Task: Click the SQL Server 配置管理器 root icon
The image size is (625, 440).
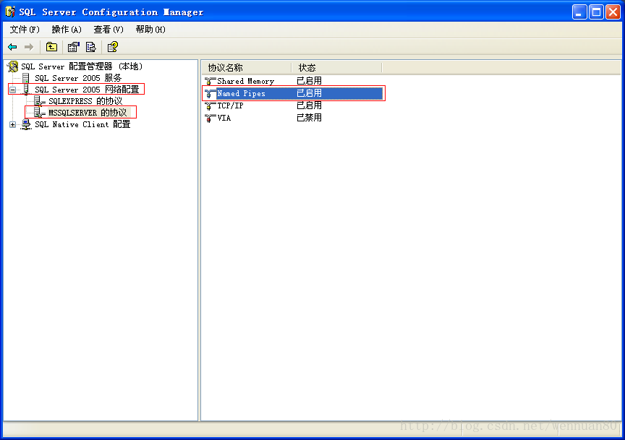Action: point(13,66)
